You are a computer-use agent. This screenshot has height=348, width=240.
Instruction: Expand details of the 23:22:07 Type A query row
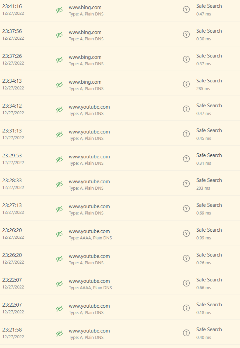[120, 307]
